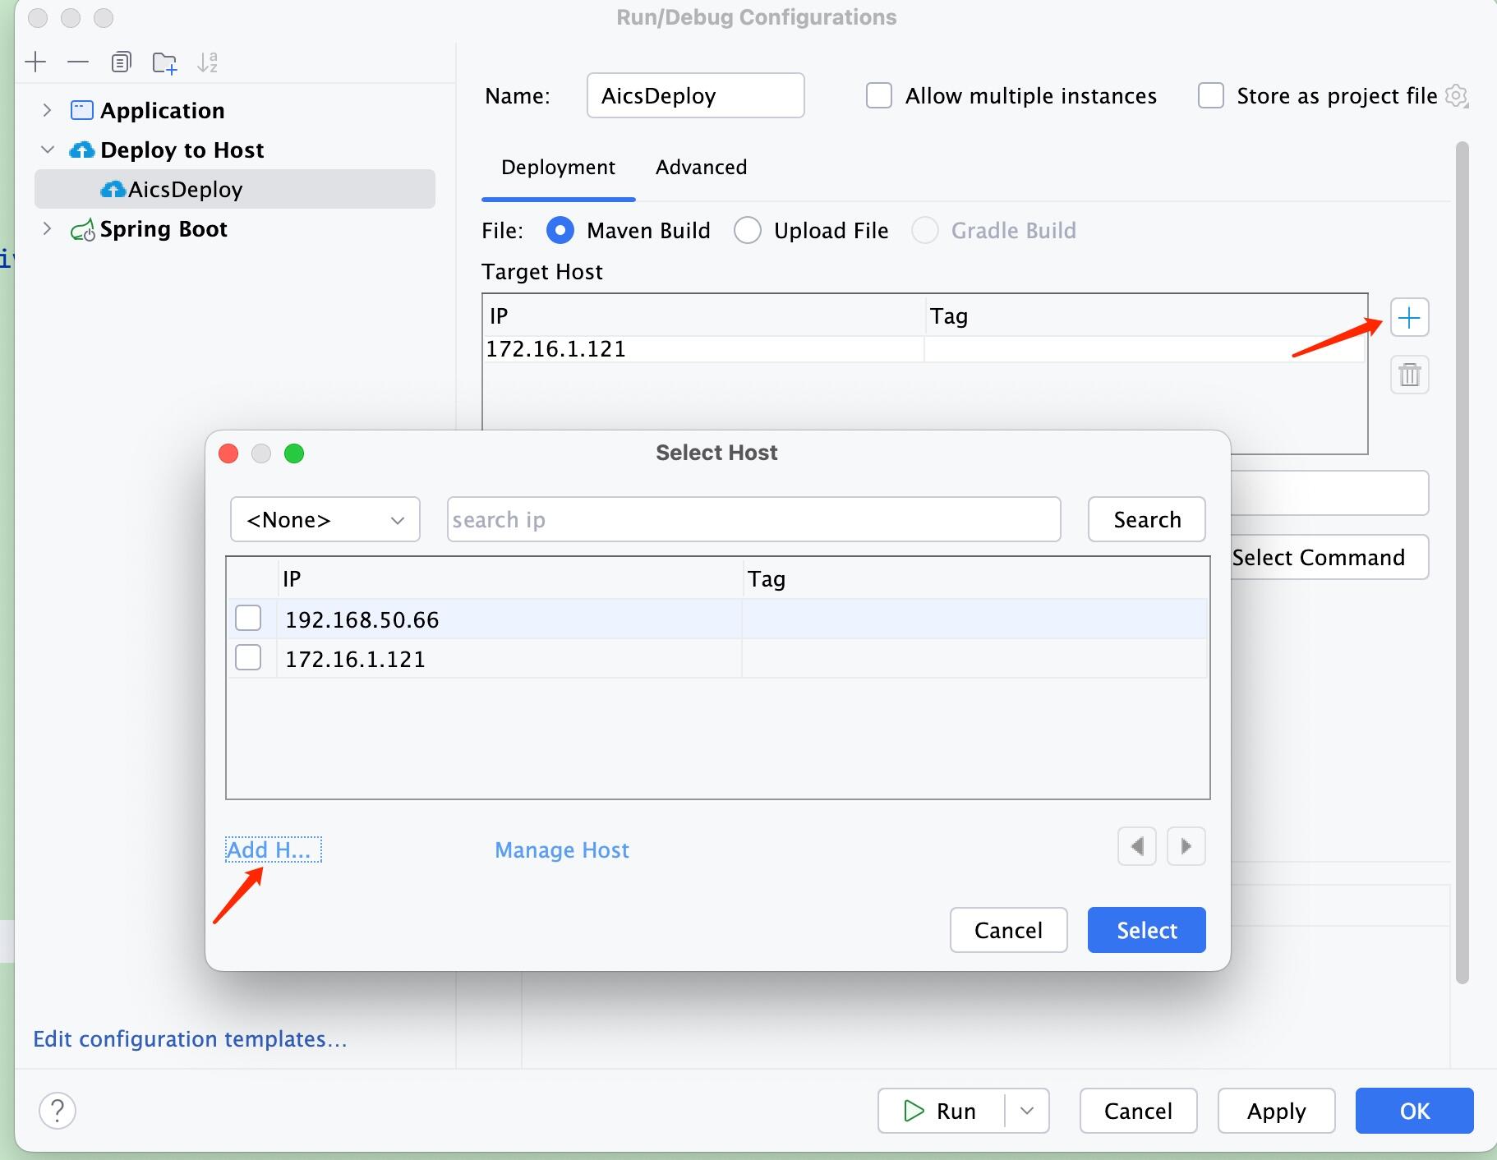Create a new configuration folder
Viewport: 1497px width, 1160px height.
[x=164, y=62]
